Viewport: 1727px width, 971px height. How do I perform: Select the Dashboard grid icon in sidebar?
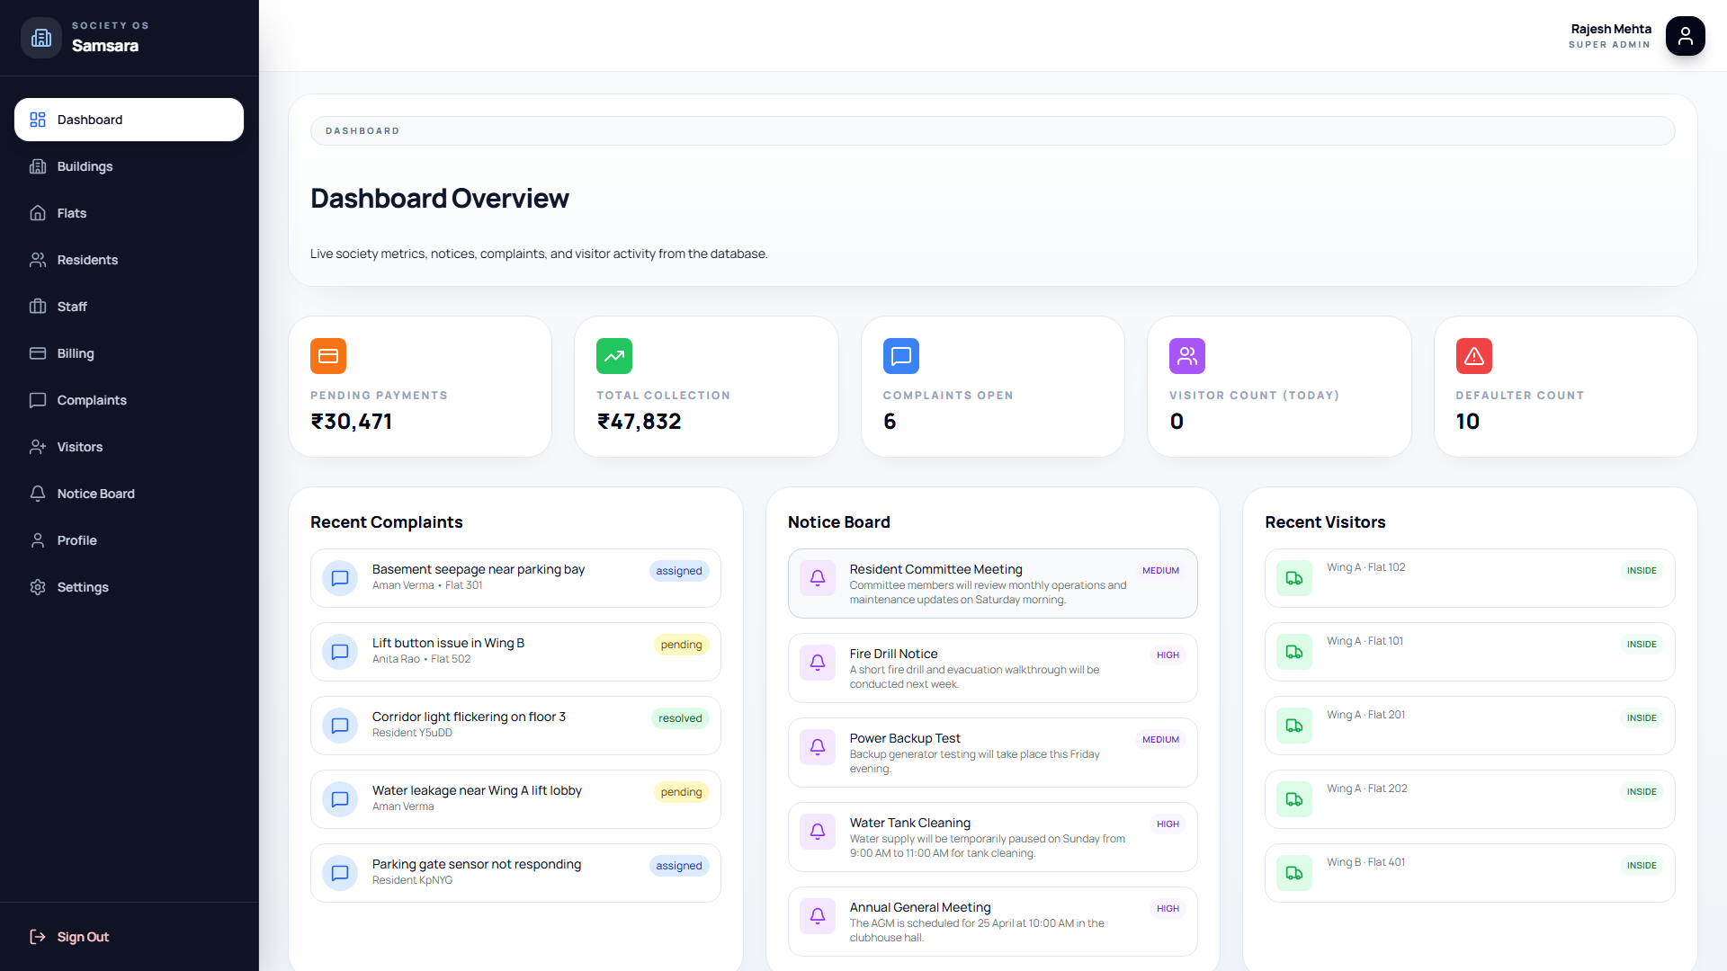pos(37,120)
